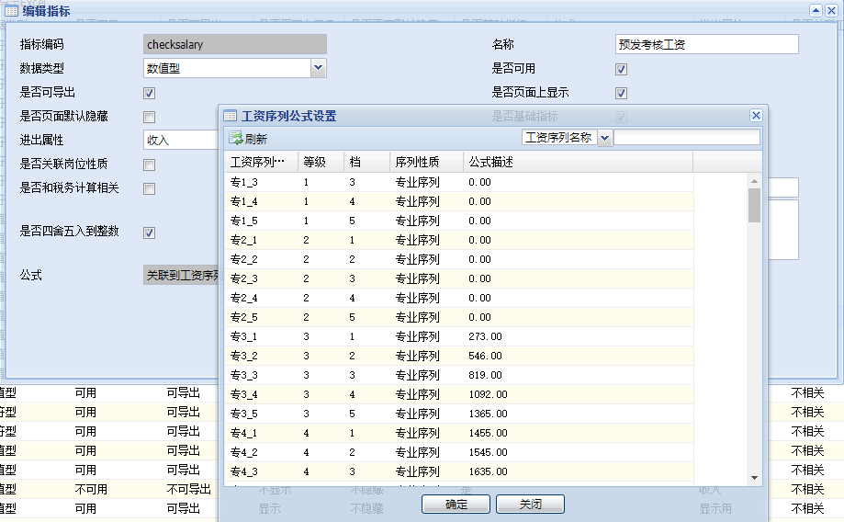Enable the 是否和税务计算相关 checkbox

coord(149,188)
